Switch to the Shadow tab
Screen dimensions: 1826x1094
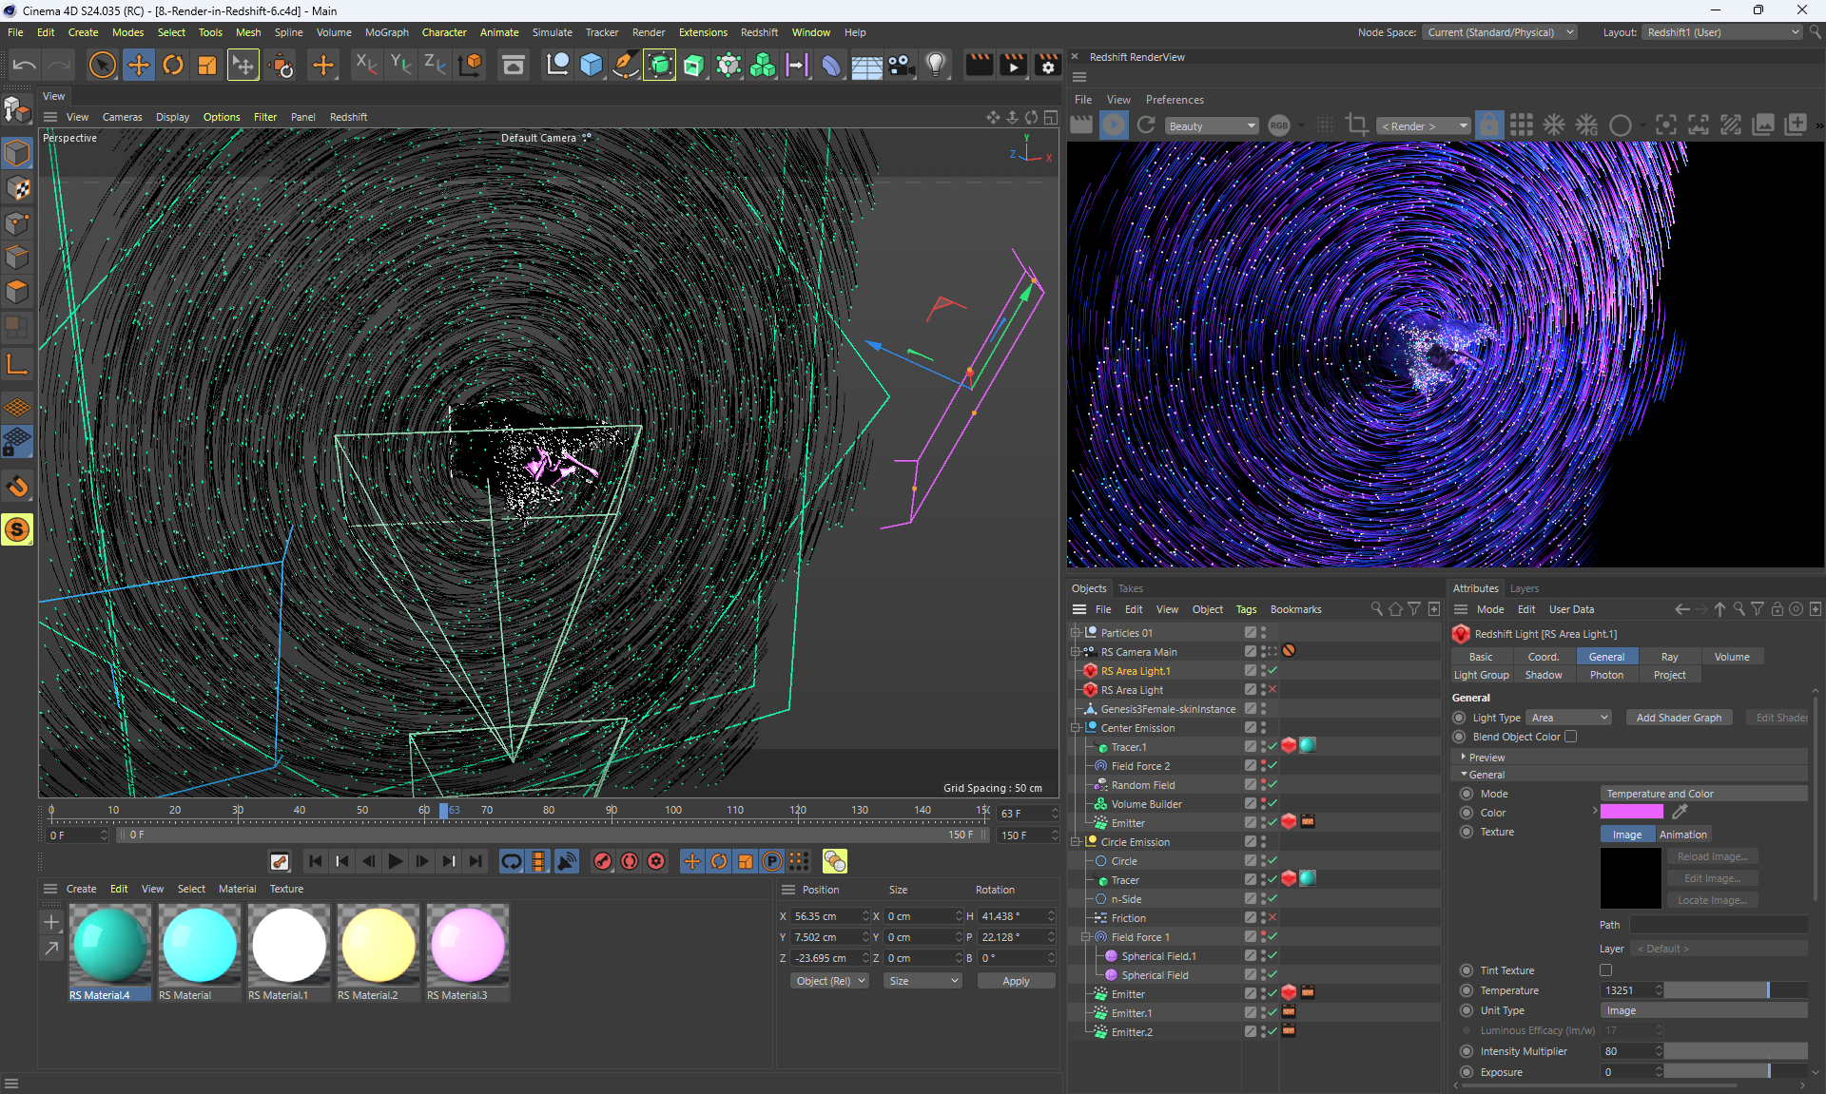[1544, 675]
